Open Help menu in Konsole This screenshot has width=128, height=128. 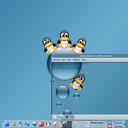(x=84, y=60)
